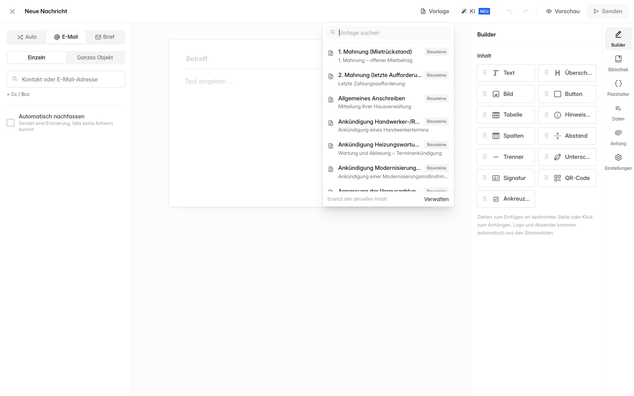
Task: Add a Trenner divider block
Action: [x=505, y=157]
